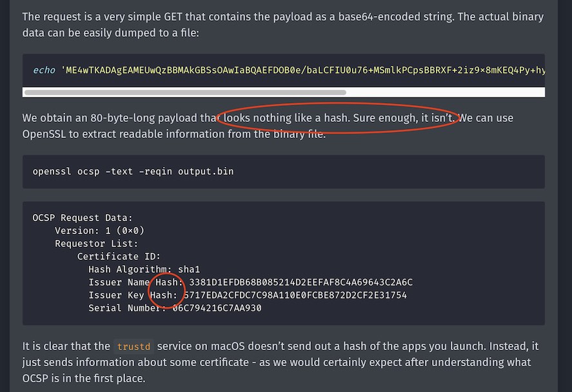Click the 'Certificate ID:' output line
The width and height of the screenshot is (572, 392).
pyautogui.click(x=128, y=257)
